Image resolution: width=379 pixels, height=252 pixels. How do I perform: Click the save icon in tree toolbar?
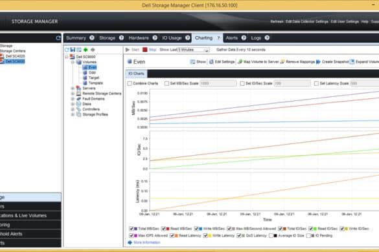coord(73,50)
